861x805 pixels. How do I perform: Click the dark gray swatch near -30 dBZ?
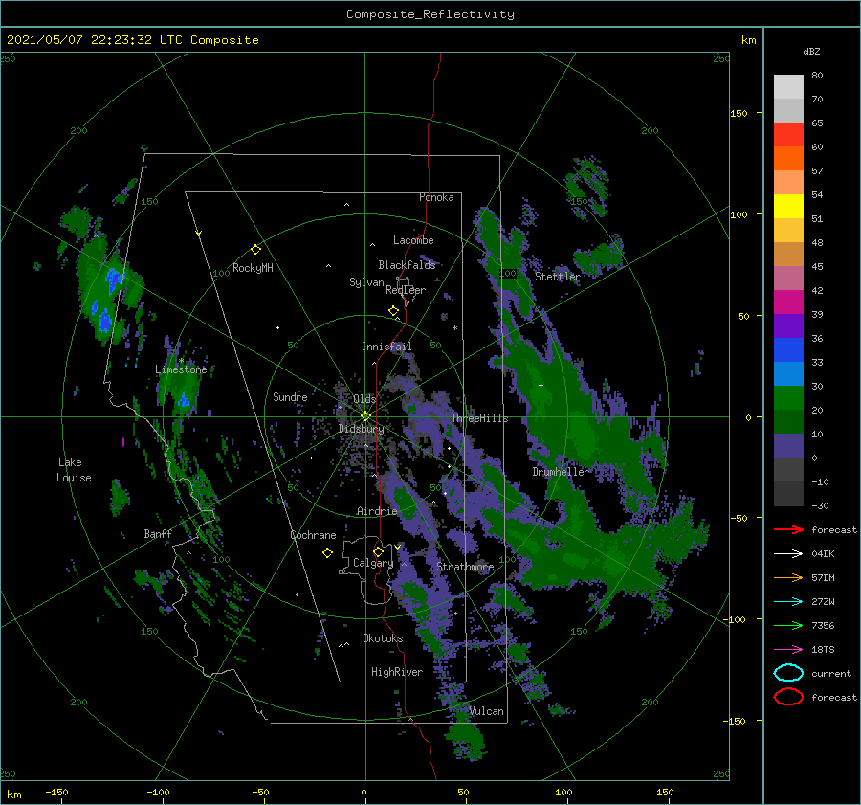(x=788, y=494)
